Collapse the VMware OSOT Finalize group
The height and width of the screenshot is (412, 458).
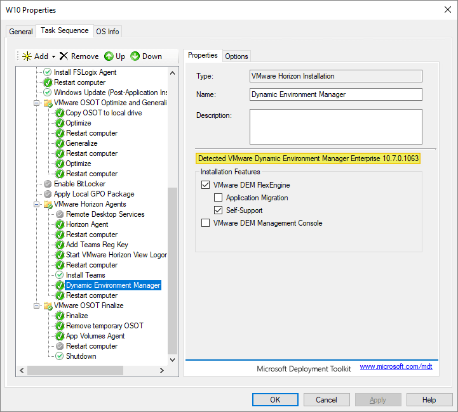click(37, 306)
